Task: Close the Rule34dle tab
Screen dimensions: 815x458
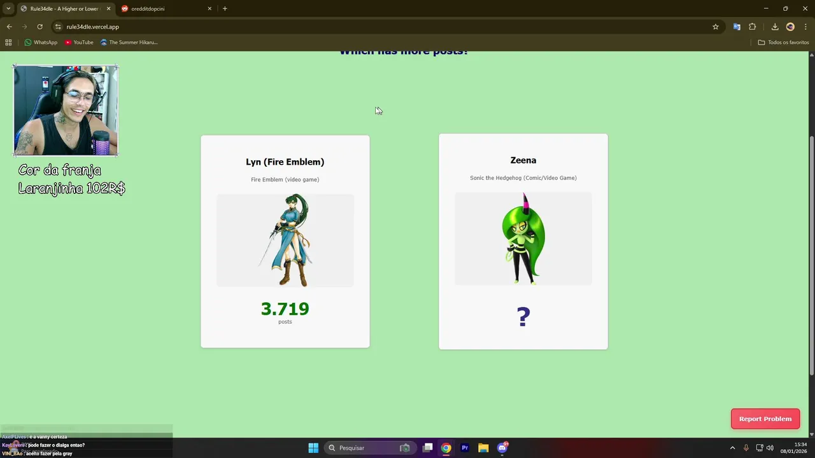Action: click(108, 9)
